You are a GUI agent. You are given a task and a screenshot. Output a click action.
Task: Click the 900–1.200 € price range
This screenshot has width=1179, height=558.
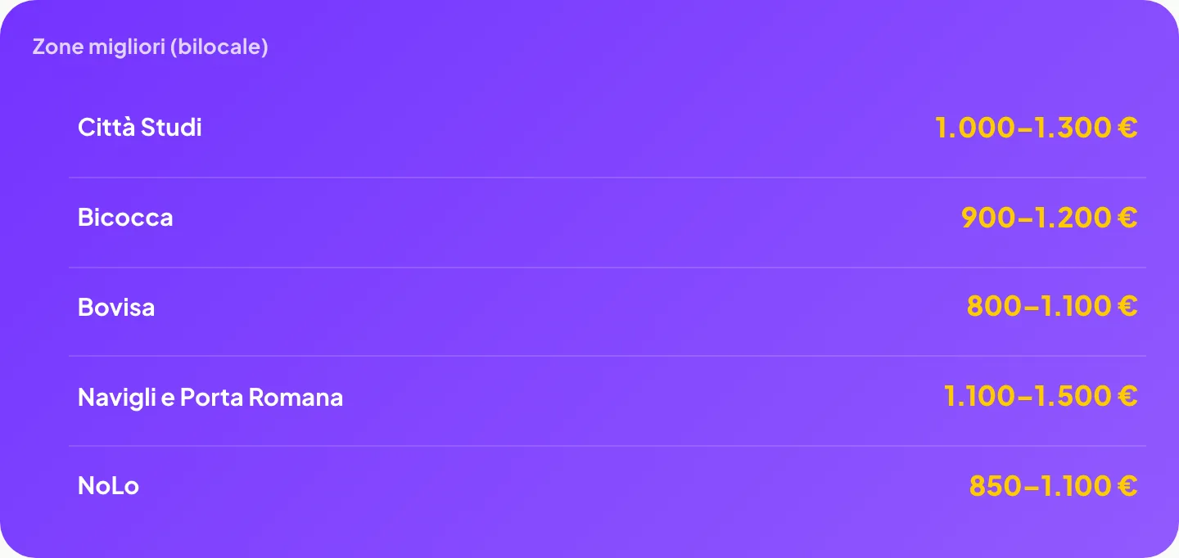pos(1050,218)
